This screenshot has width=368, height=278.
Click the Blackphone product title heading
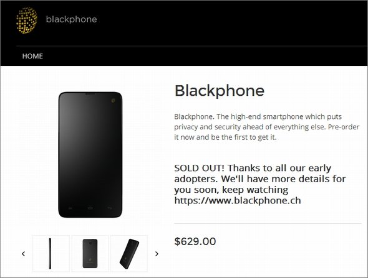tap(220, 91)
